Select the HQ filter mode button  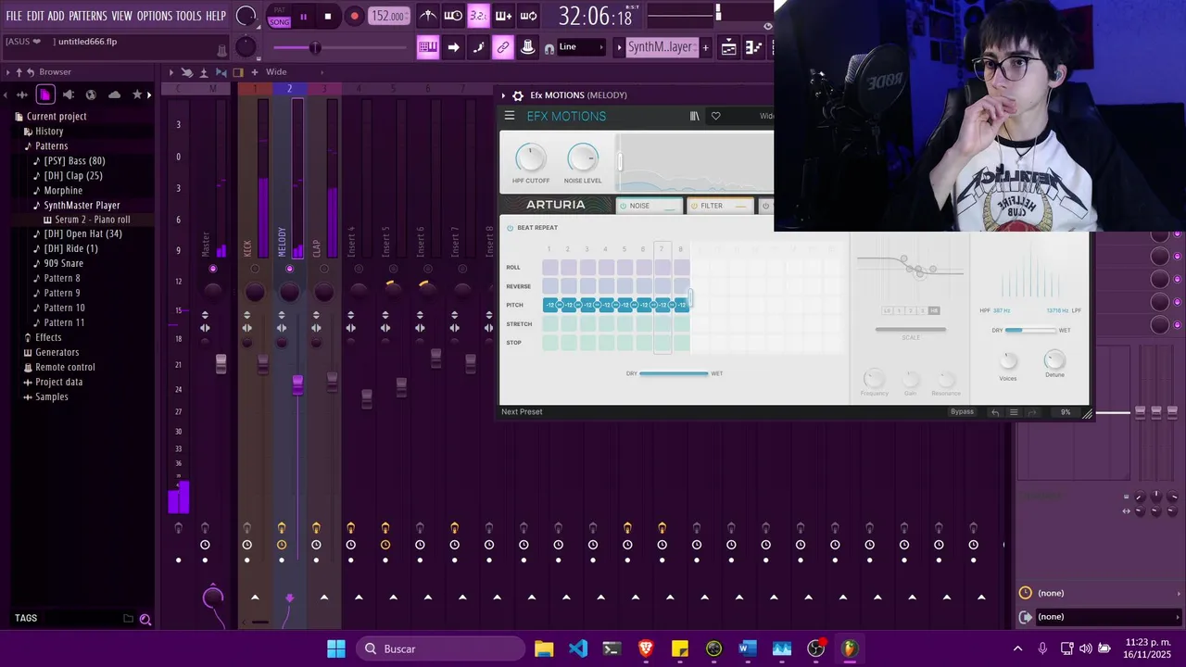pyautogui.click(x=933, y=310)
